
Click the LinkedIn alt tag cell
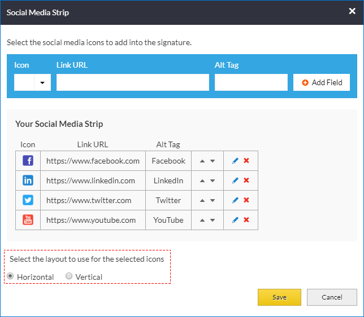(168, 180)
